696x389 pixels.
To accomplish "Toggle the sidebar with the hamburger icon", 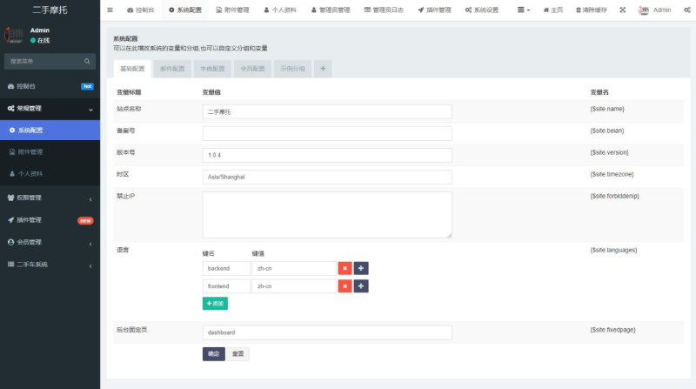I will coord(110,10).
